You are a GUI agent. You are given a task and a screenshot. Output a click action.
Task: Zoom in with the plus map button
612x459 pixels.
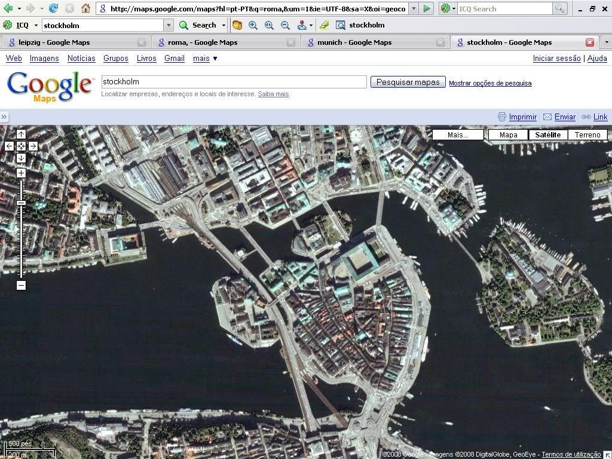click(x=21, y=173)
